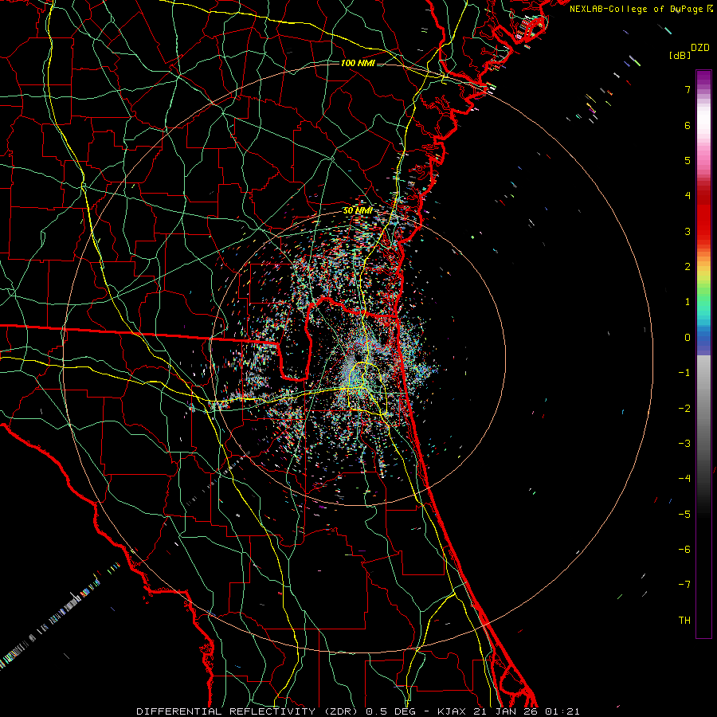This screenshot has width=717, height=717.
Task: Click the DZD legend title
Action: point(700,48)
